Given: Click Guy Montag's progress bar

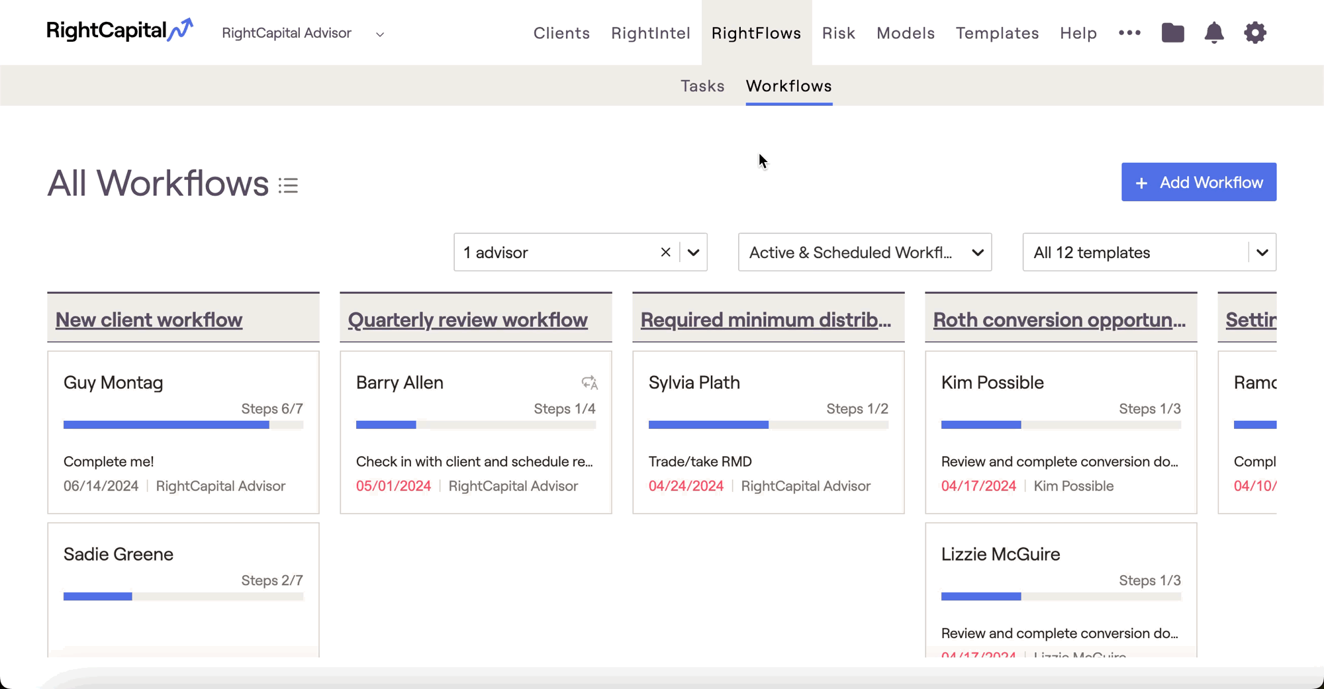Looking at the screenshot, I should tap(183, 425).
